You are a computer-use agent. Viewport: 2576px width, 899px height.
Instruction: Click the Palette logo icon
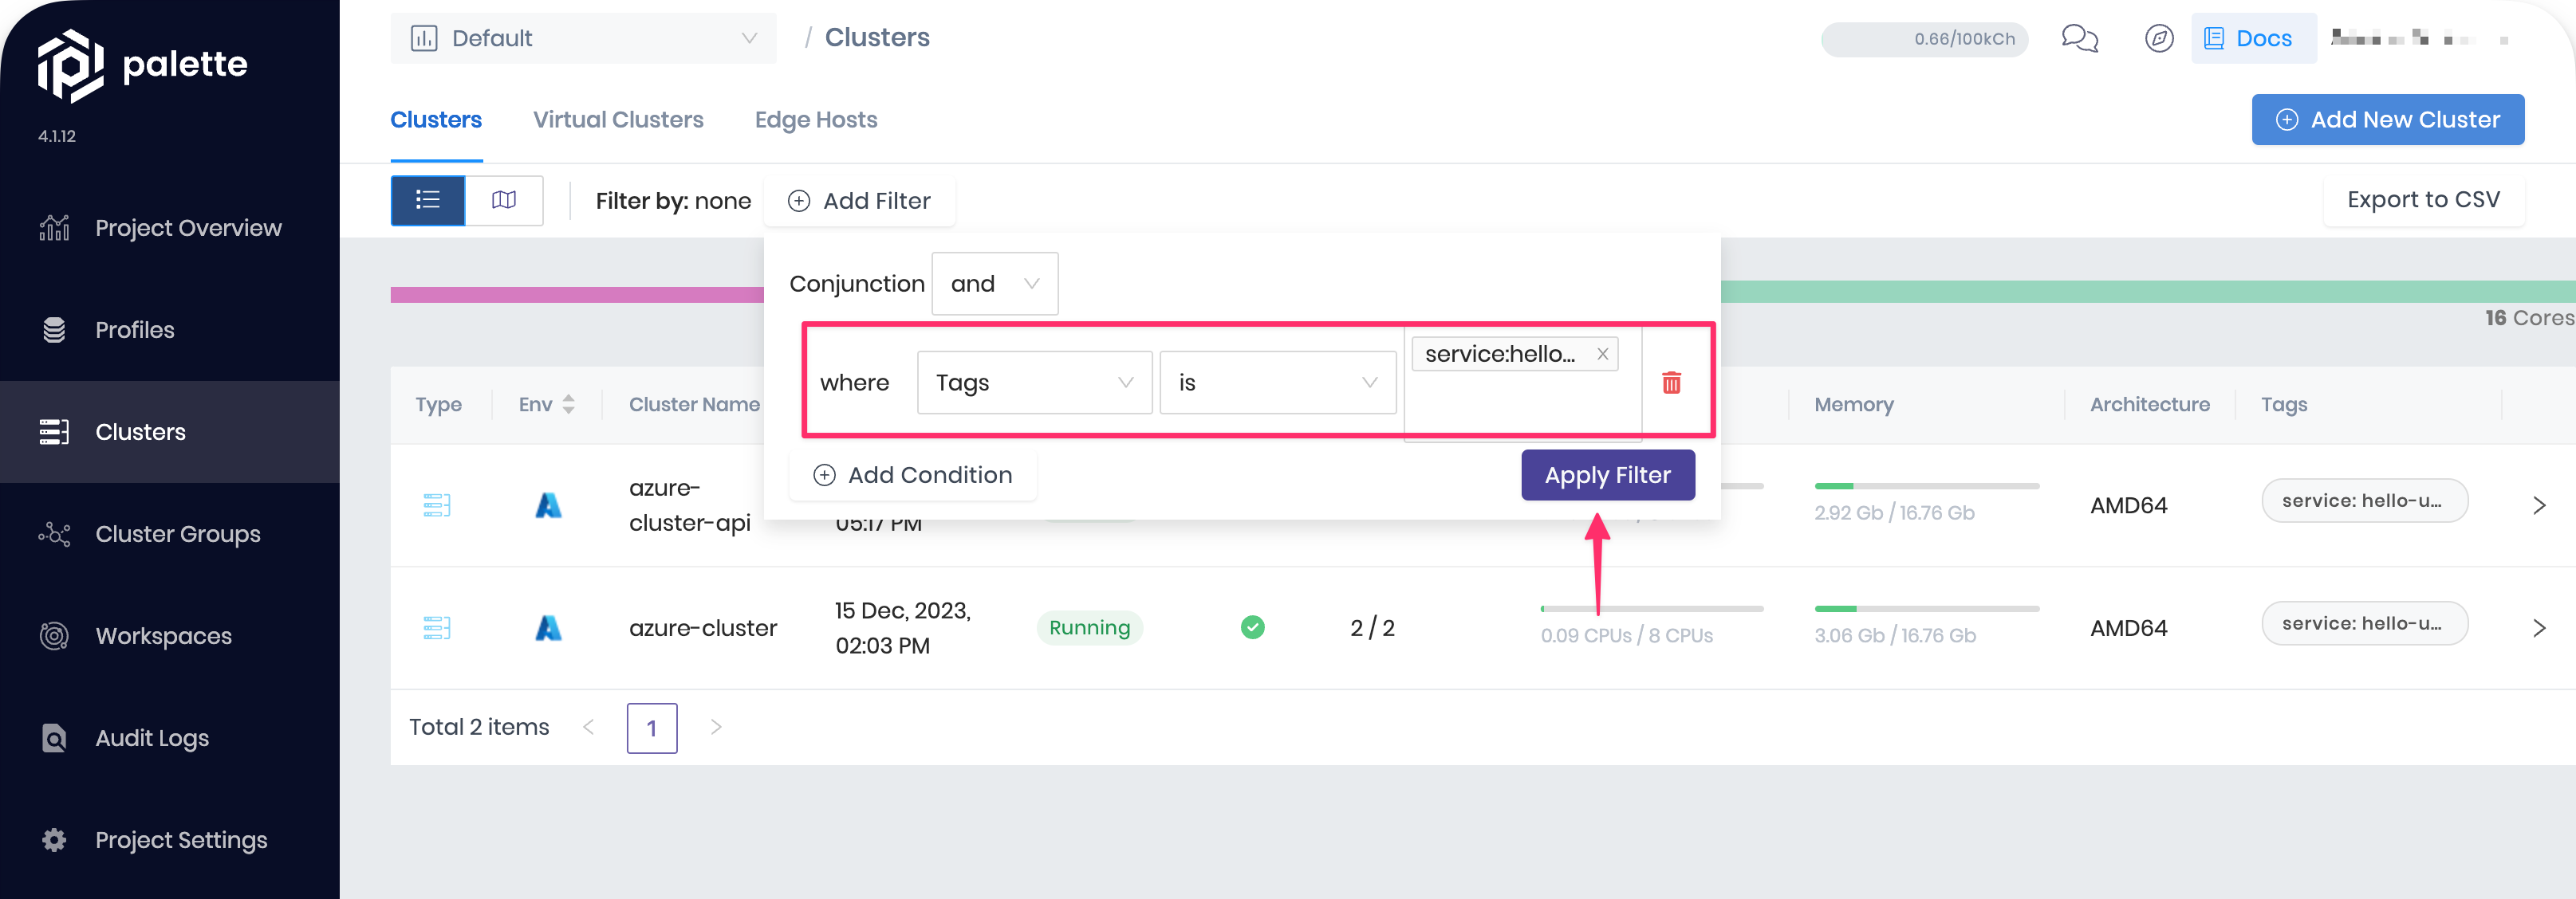click(70, 65)
